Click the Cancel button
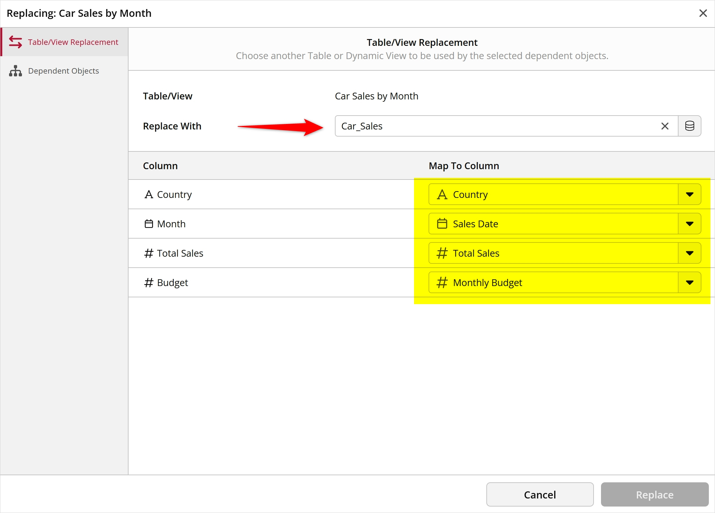 tap(540, 495)
